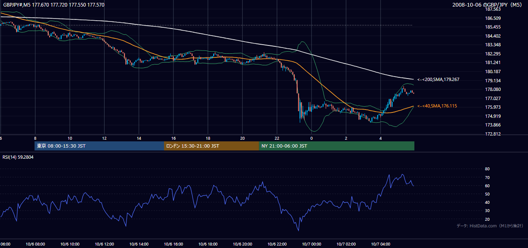Click the 174.919 price axis label

[492, 116]
